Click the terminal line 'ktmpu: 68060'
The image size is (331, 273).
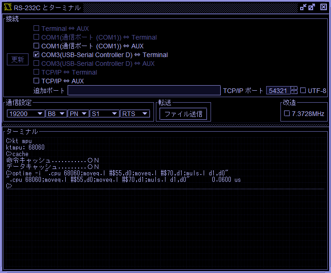coord(25,147)
